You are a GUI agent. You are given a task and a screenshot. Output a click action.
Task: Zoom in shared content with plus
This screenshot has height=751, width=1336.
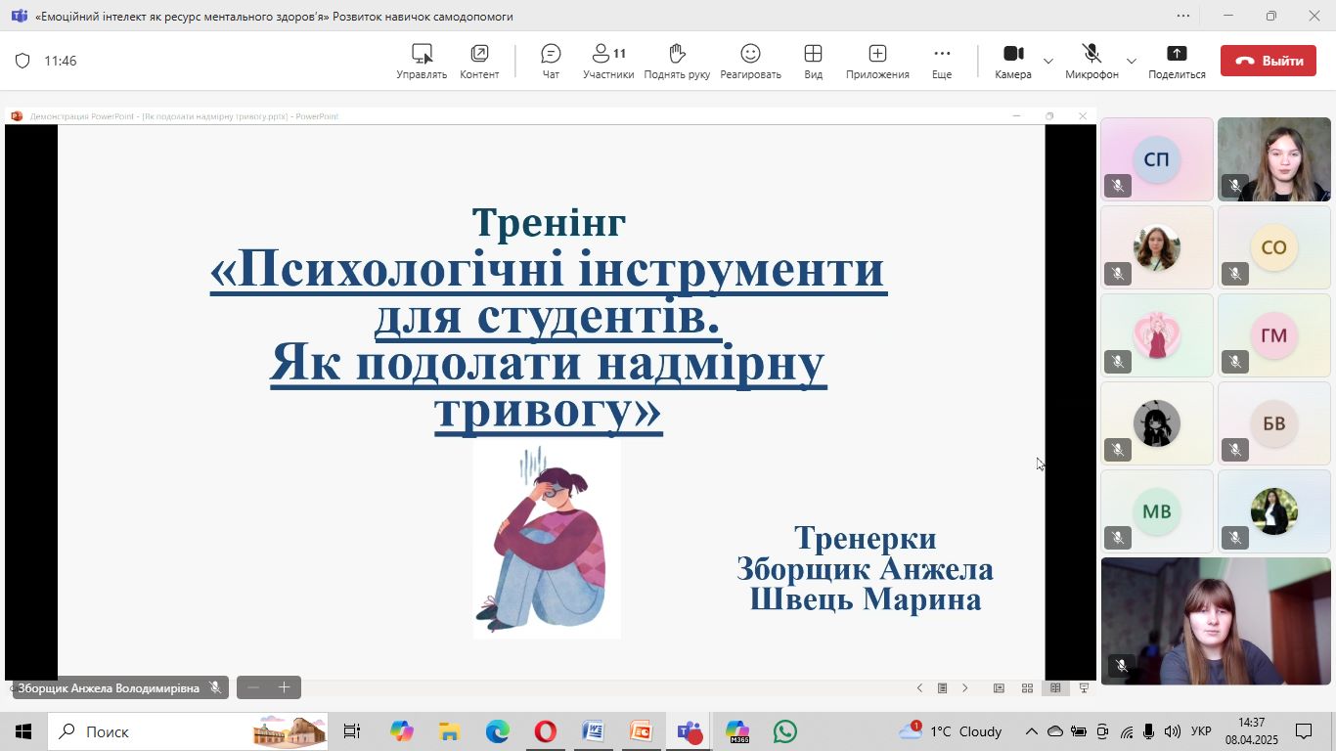285,687
